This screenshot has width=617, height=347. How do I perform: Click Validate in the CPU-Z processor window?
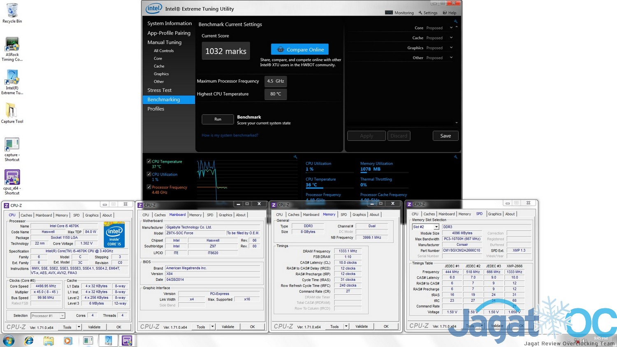[x=94, y=327]
